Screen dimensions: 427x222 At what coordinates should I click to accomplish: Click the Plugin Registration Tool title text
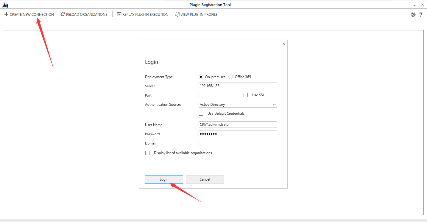(210, 4)
